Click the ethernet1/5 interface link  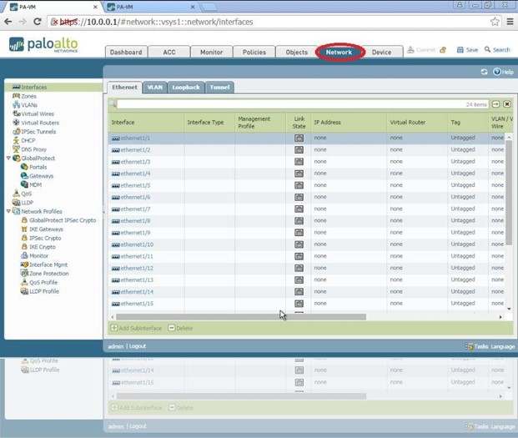pos(135,185)
